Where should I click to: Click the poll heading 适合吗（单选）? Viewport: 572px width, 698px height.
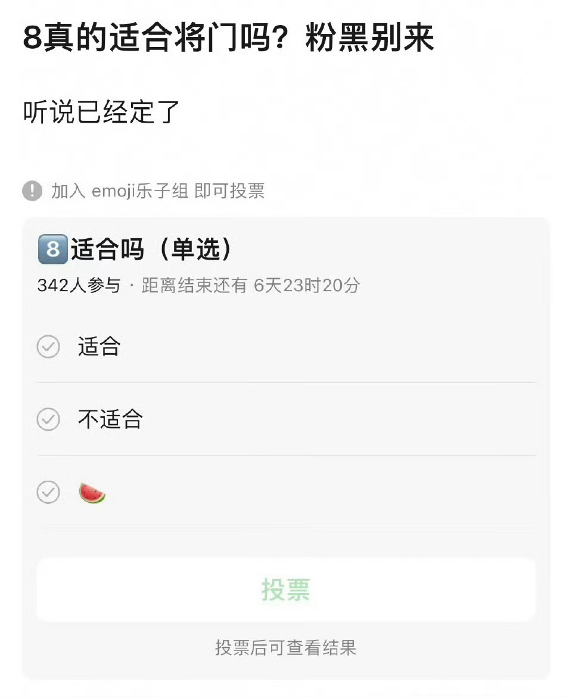point(152,250)
